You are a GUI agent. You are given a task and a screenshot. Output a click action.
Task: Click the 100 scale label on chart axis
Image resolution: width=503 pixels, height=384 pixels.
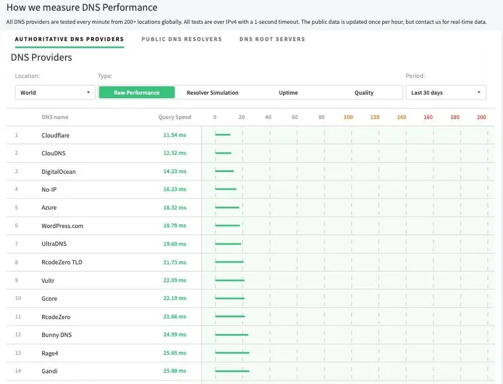(x=348, y=117)
